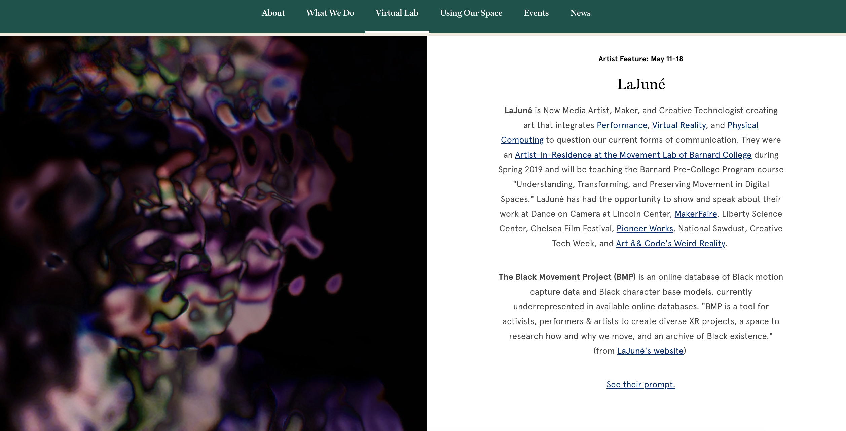Open Artist-in-Residence at Movement Lab link
846x431 pixels.
[x=633, y=155]
